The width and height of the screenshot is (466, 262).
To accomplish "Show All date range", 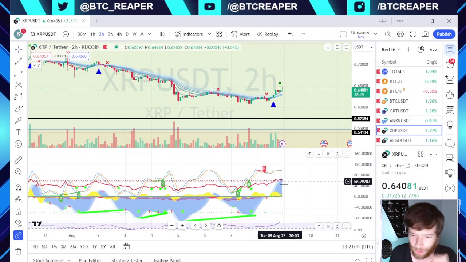I will tap(112, 247).
